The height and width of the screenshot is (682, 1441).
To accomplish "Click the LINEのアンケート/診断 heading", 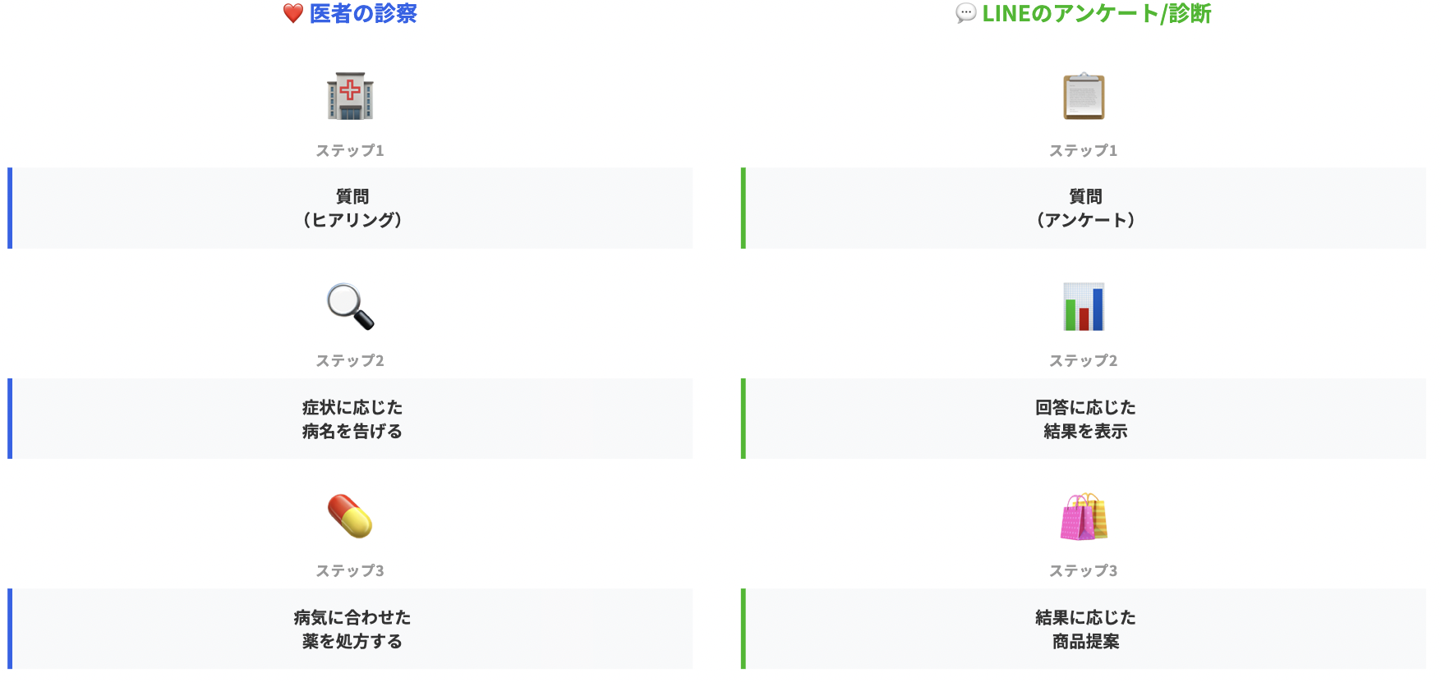I will click(x=1097, y=14).
